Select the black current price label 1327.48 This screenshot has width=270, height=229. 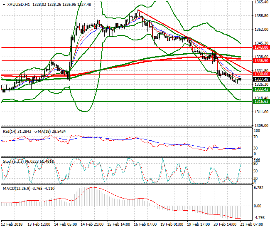(x=261, y=80)
